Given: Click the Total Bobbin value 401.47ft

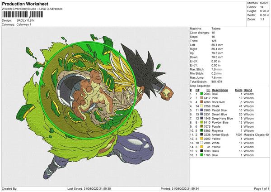Looking at the screenshot, I should click(x=217, y=82).
